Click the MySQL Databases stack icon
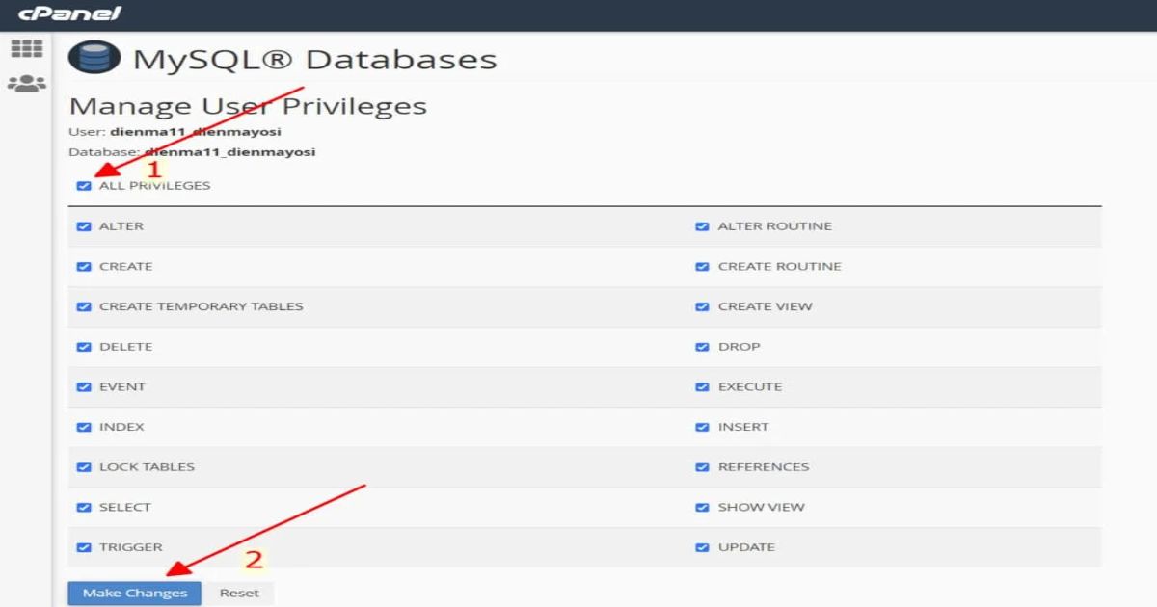1157x607 pixels. click(x=94, y=60)
